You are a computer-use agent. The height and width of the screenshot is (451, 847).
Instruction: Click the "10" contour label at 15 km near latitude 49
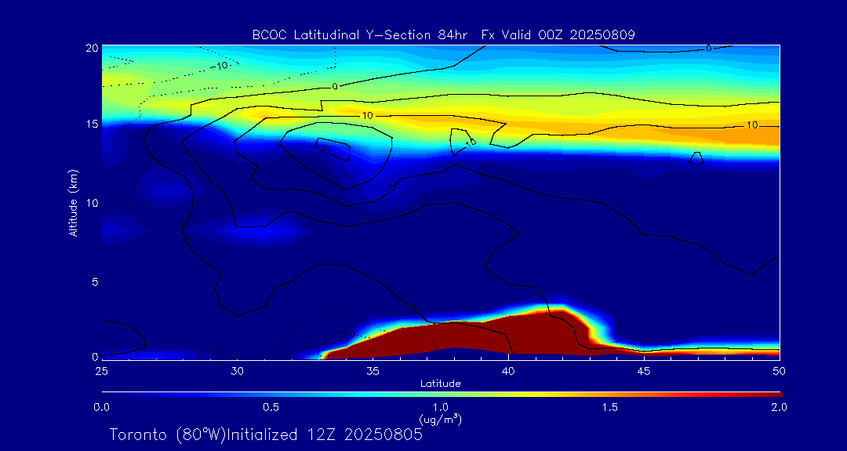click(752, 125)
